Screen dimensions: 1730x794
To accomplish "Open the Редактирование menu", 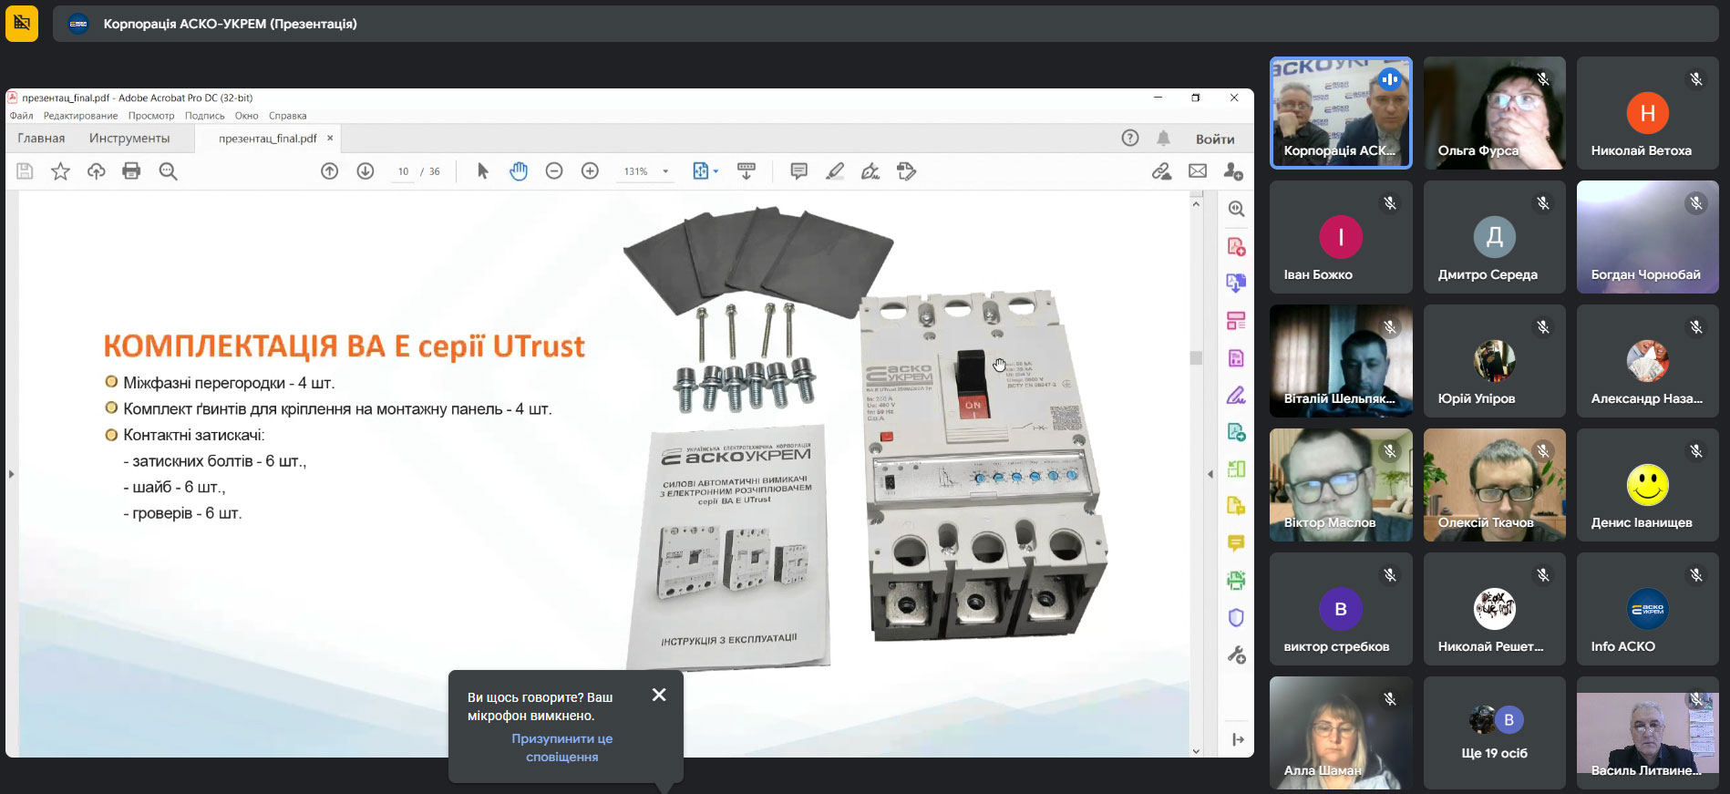I will pos(80,116).
